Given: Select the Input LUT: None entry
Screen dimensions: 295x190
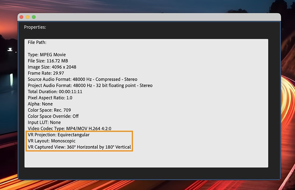Looking at the screenshot, I should click(x=44, y=122).
